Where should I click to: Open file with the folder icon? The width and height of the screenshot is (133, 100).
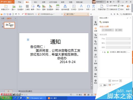(x=2, y=14)
